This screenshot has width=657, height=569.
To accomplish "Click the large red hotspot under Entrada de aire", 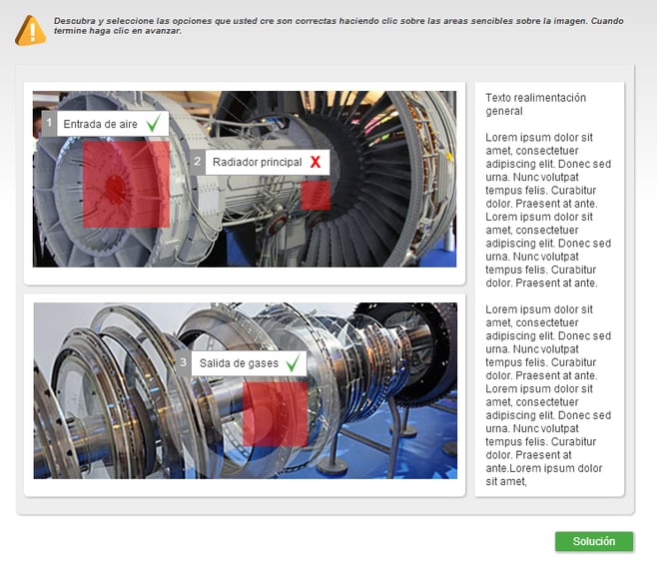I will pyautogui.click(x=126, y=184).
